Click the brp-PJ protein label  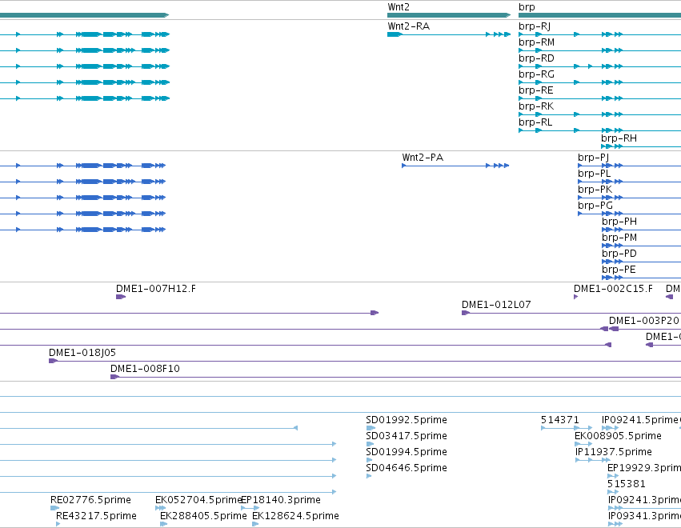[x=593, y=157]
